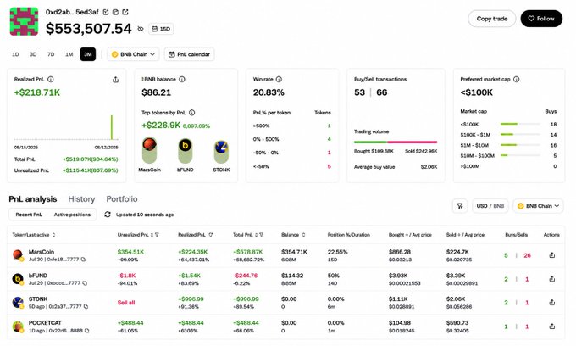576x346 pixels.
Task: Click the MarsCoin token icon in table
Action: click(x=18, y=254)
